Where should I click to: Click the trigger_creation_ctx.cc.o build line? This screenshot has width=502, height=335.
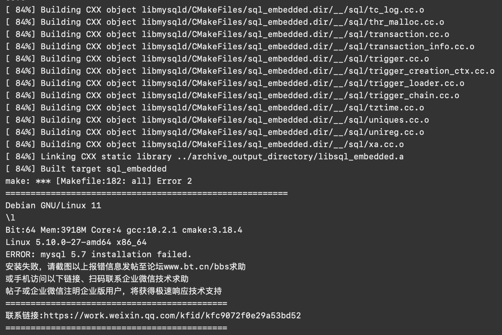click(250, 71)
